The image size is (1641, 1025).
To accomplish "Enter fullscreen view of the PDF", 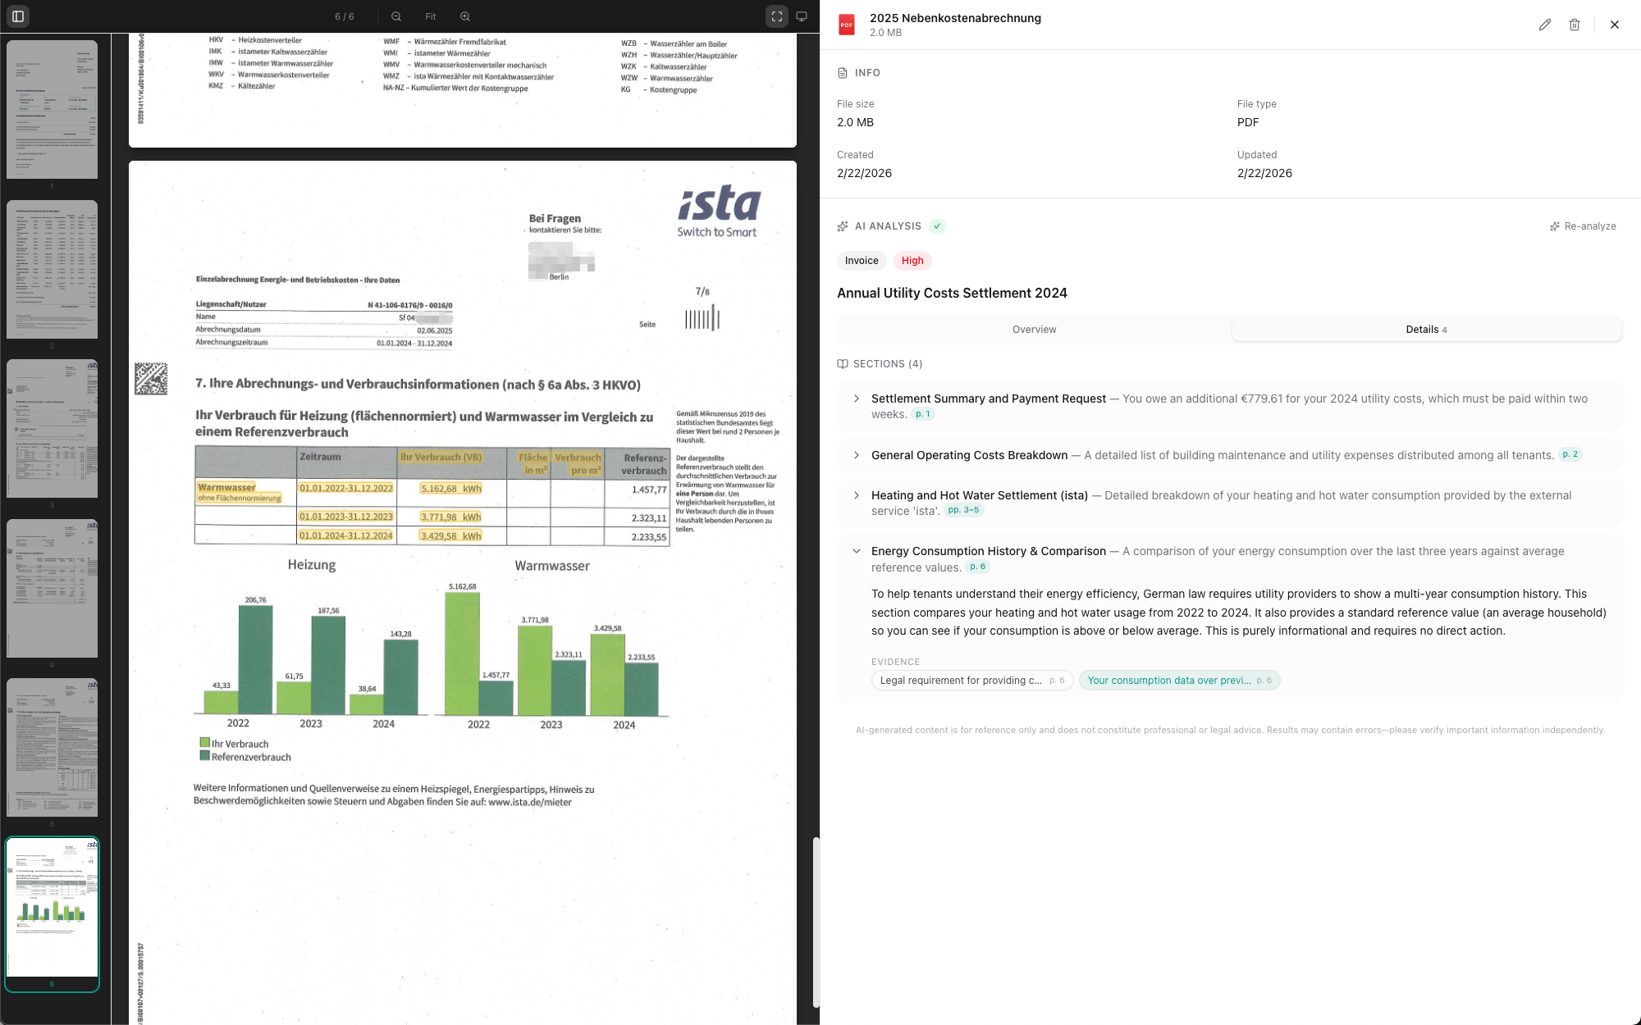I will pyautogui.click(x=776, y=16).
